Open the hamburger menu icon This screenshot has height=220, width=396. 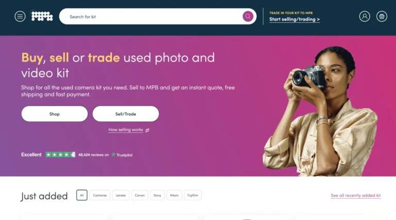click(20, 17)
